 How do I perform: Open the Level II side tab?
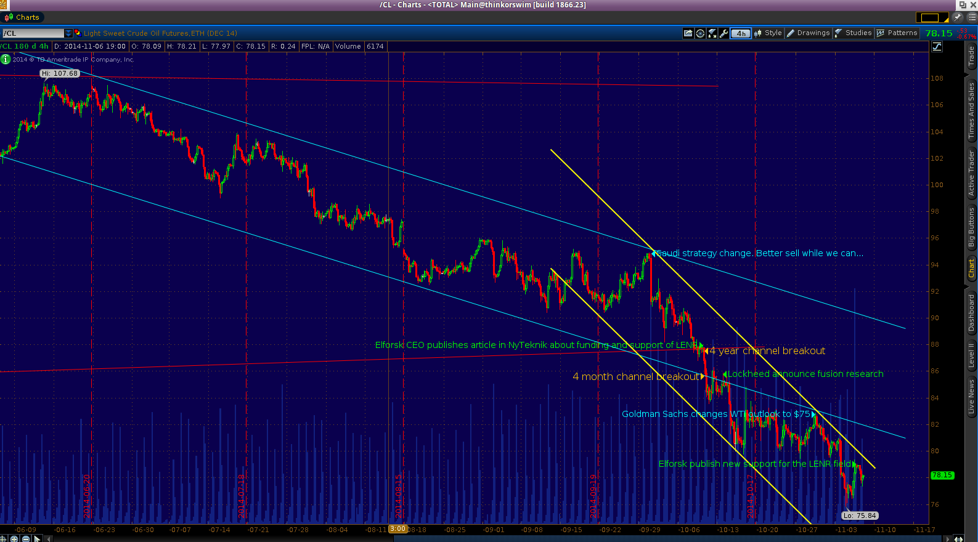tap(972, 355)
